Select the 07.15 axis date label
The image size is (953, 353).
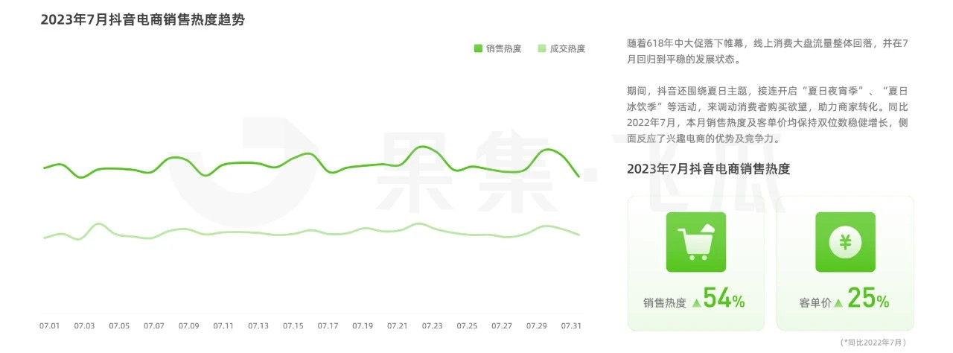pyautogui.click(x=293, y=326)
